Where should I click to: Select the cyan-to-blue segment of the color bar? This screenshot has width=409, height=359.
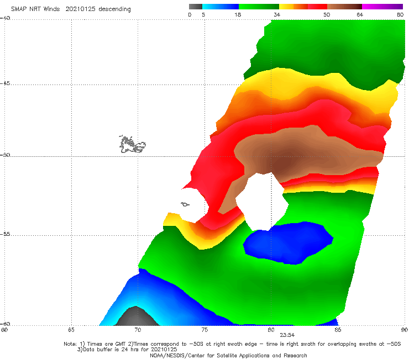pos(221,7)
